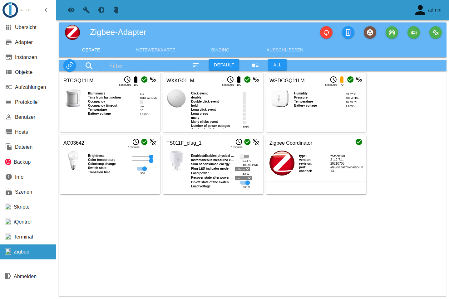This screenshot has height=299, width=449.
Task: Switch to the BINDING tab
Action: pyautogui.click(x=220, y=50)
